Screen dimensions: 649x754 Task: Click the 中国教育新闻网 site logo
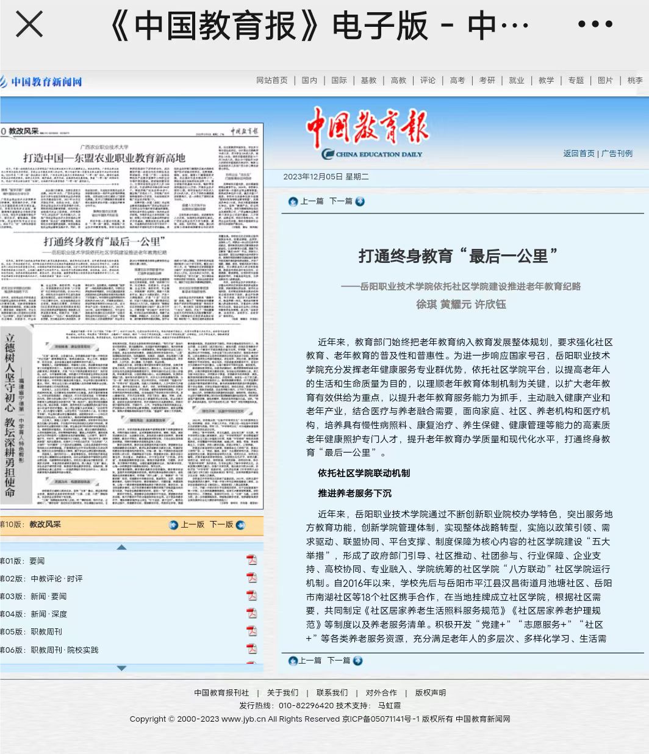click(x=41, y=82)
